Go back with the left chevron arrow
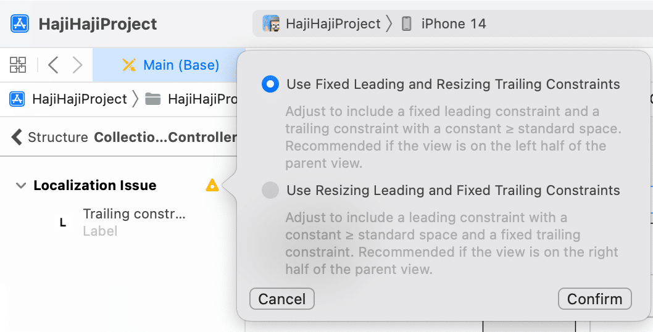Viewport: 653px width, 332px height. pyautogui.click(x=53, y=65)
